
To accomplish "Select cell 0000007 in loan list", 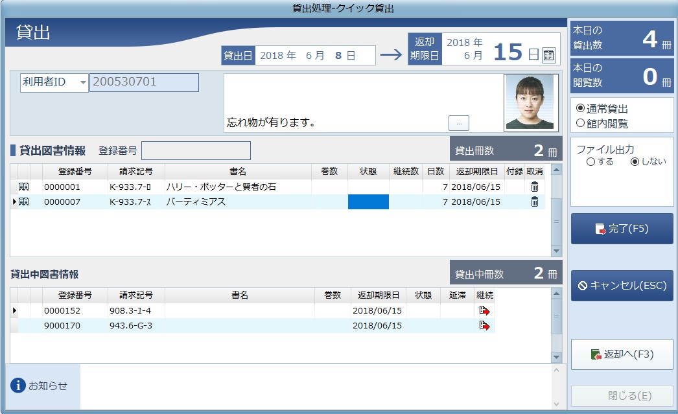I will point(75,201).
